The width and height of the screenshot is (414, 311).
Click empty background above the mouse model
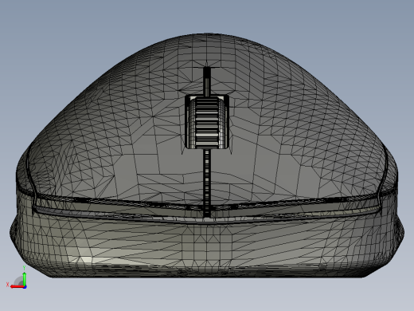point(207,16)
